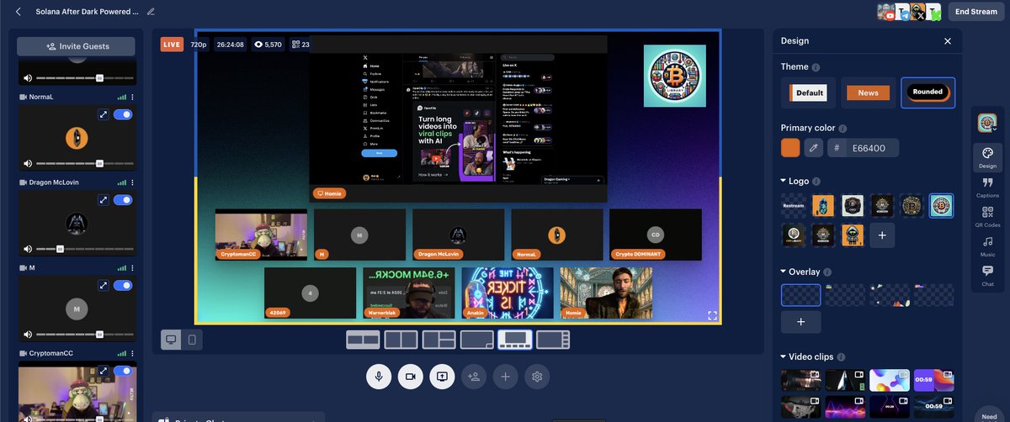Mute Dragon McLovin's audio with the speaker icon
Screen dimensions: 1010x422
click(28, 249)
